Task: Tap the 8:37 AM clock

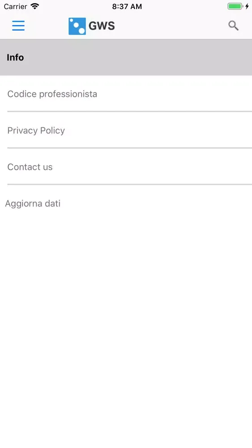Action: [127, 6]
